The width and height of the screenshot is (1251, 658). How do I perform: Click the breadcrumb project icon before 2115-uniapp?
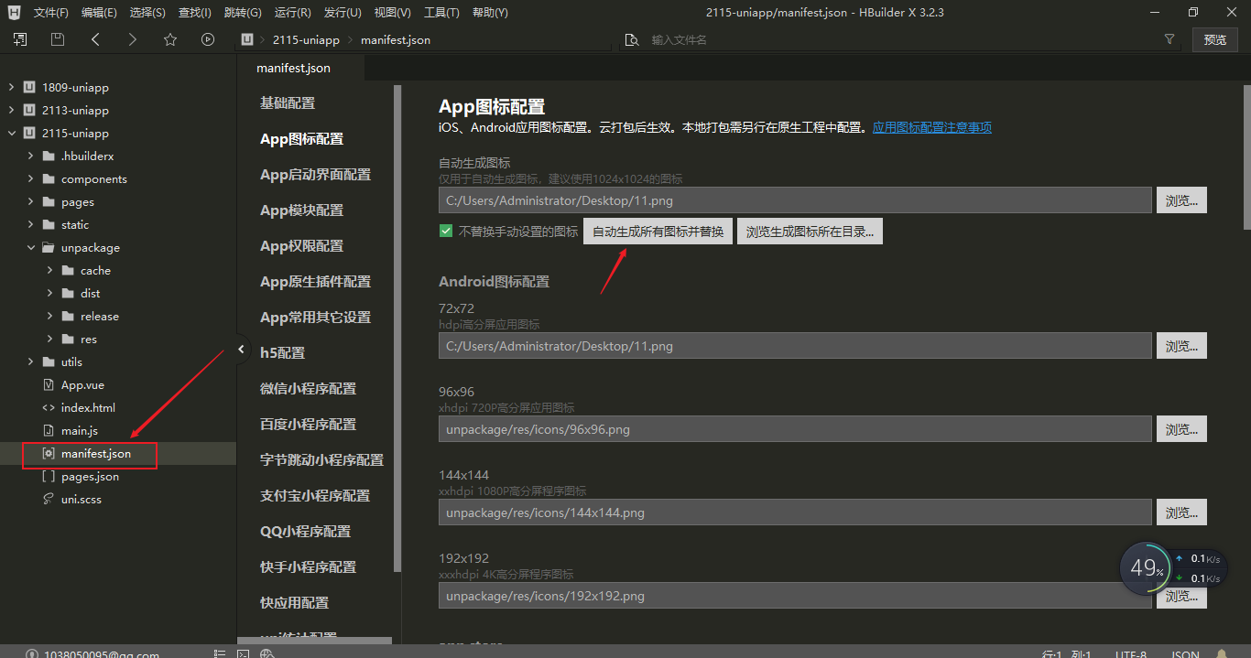[246, 40]
